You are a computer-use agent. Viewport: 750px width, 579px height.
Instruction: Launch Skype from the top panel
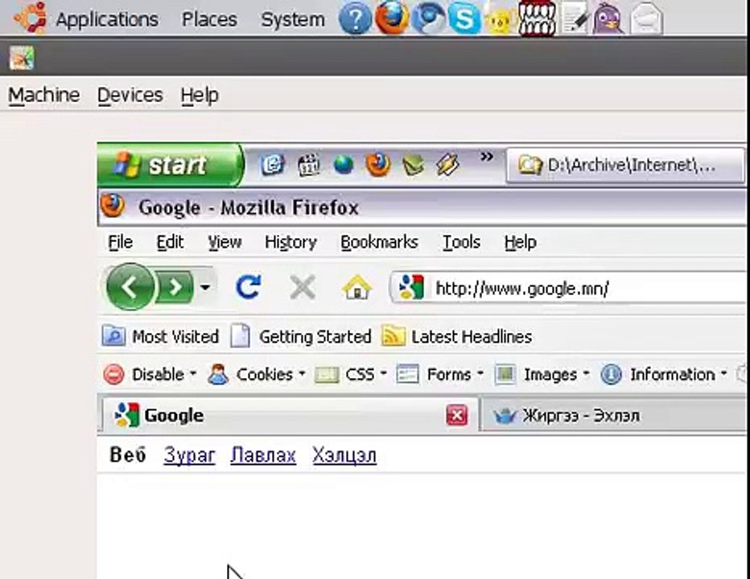tap(464, 19)
